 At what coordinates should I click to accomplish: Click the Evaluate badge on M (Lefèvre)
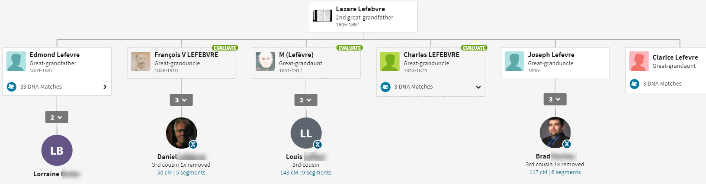(350, 48)
